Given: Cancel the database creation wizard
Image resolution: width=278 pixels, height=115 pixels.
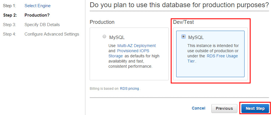Looking at the screenshot, I should click(x=198, y=108).
